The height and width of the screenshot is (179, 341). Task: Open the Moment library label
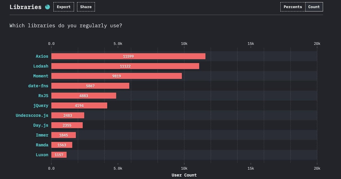41,76
